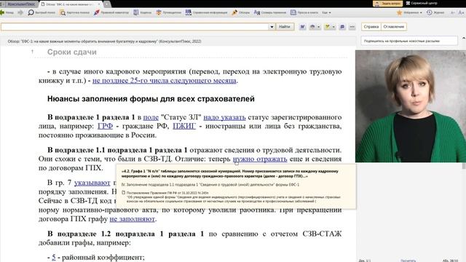The image size is (466, 262).
Task: Open link не позднее 25-го числа следующего месяца
Action: point(165,81)
